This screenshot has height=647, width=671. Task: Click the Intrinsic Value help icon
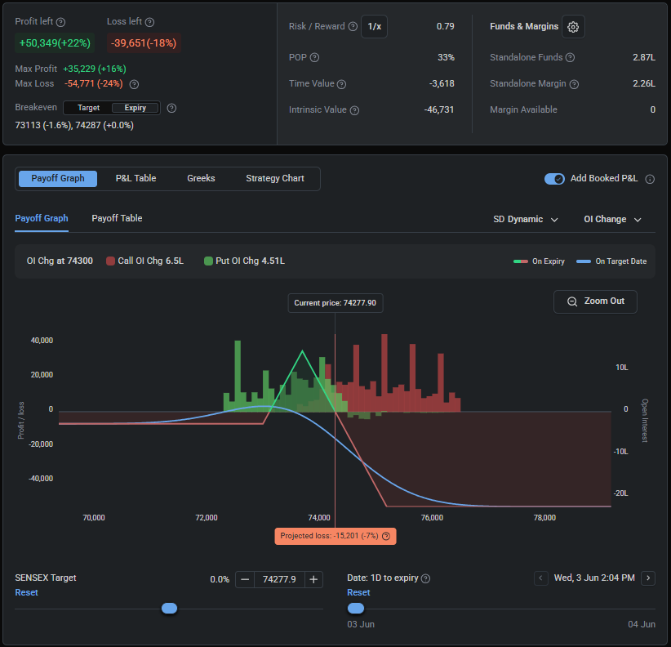pyautogui.click(x=354, y=110)
